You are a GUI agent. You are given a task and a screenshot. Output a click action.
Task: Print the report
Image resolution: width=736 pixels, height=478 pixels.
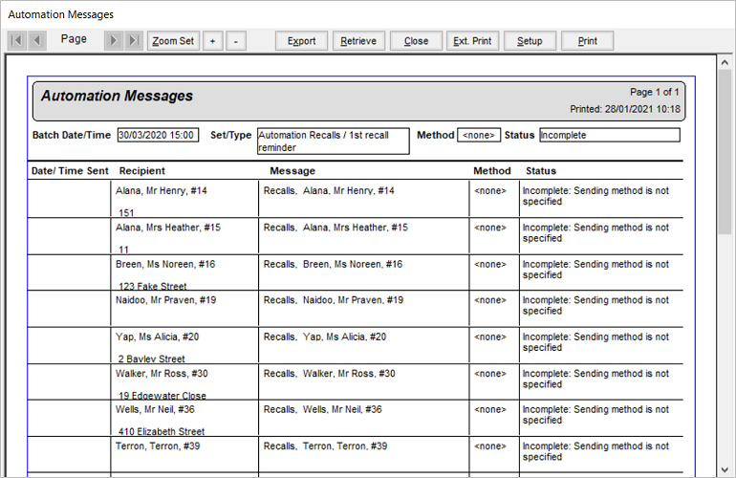point(587,41)
